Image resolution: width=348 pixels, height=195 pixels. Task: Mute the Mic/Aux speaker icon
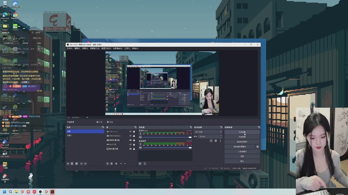140,137
